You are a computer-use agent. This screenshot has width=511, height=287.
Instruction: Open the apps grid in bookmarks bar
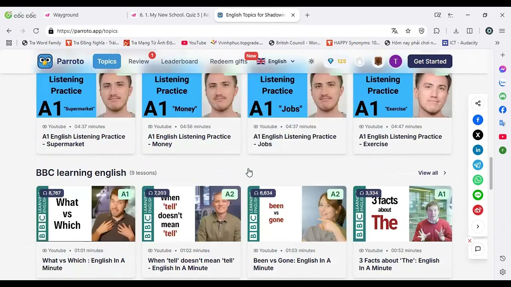pyautogui.click(x=9, y=43)
